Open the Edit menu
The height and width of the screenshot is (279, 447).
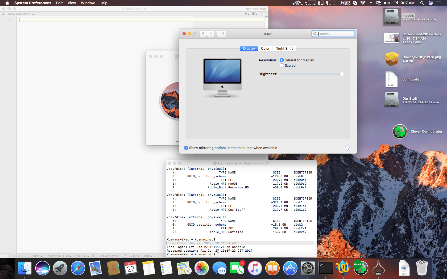(59, 3)
